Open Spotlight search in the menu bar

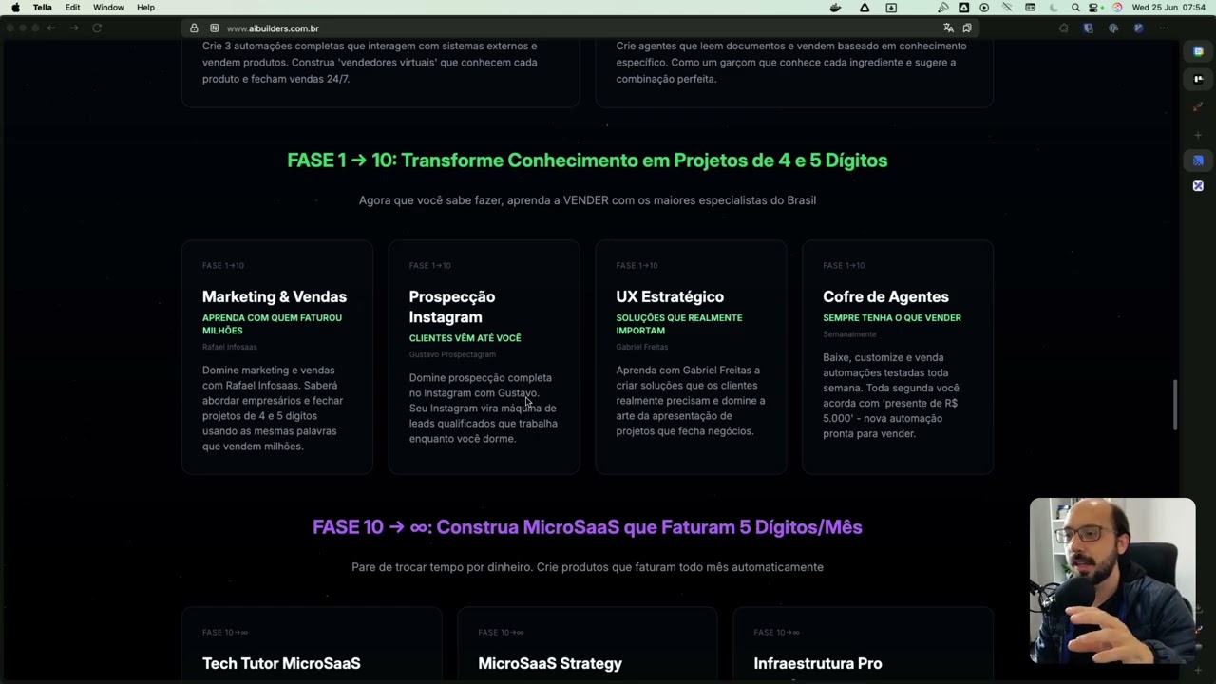coord(1075,8)
